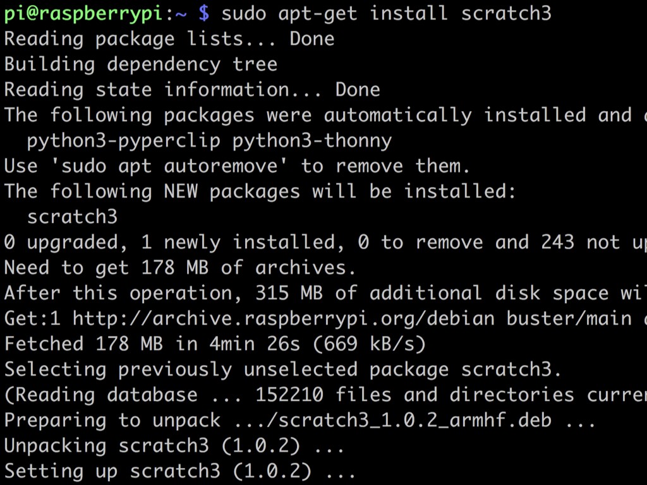The image size is (647, 485).
Task: Click the 'Reading package lists... Done' line
Action: click(x=169, y=39)
